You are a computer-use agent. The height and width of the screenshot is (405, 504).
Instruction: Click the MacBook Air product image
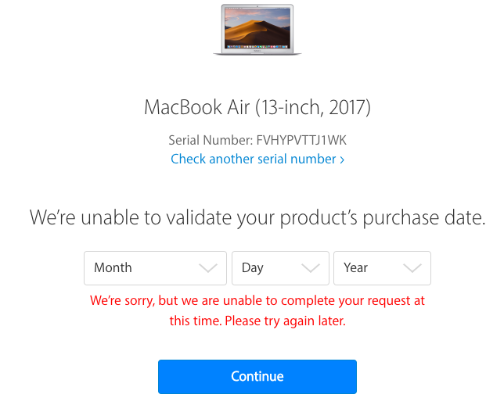click(x=257, y=30)
